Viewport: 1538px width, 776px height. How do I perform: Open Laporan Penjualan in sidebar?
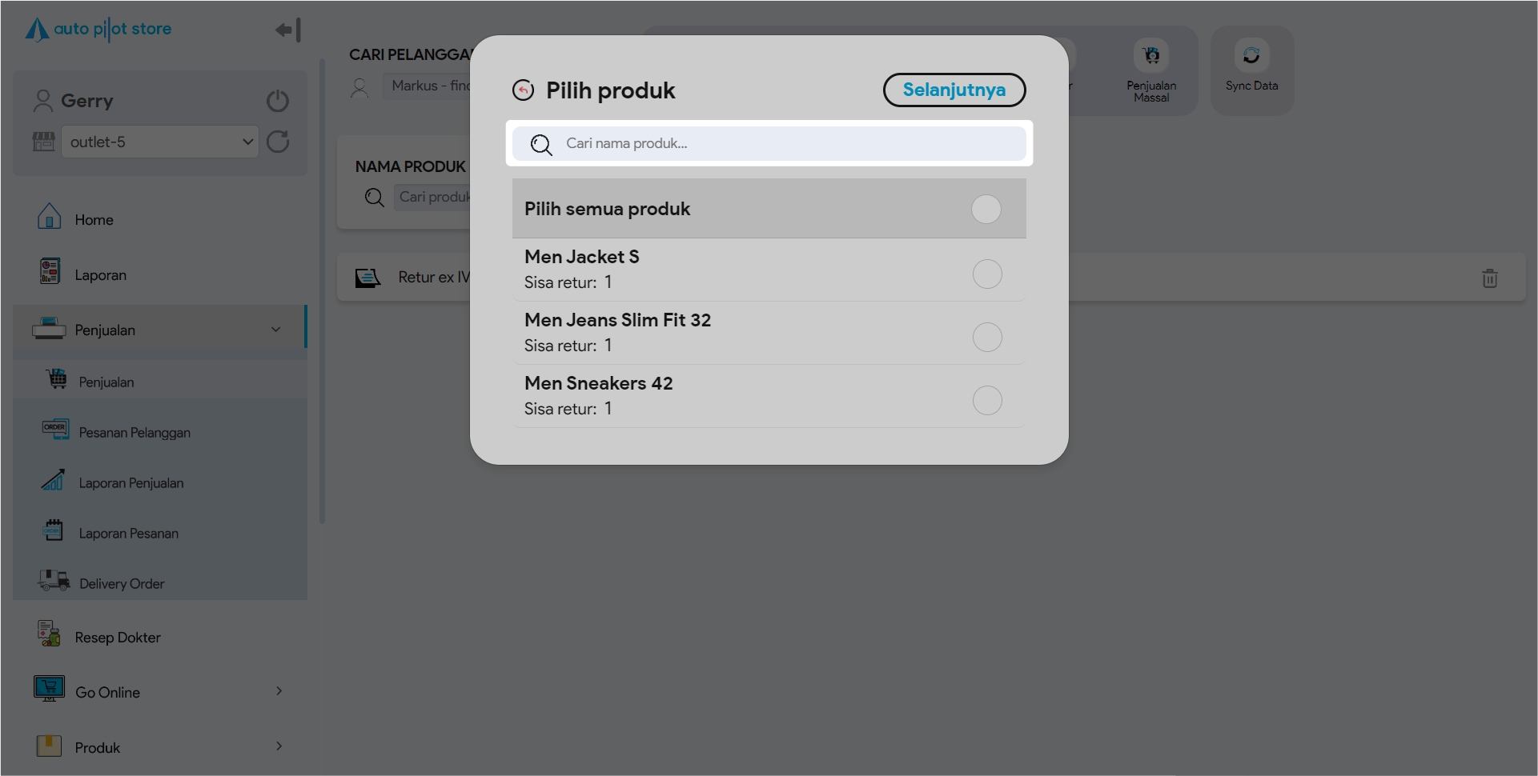coord(131,483)
